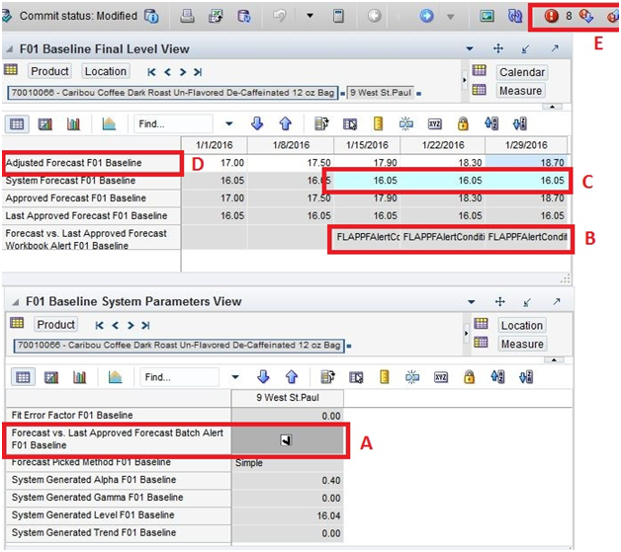Click find-next down arrow in Final Level View
The height and width of the screenshot is (552, 621).
tap(257, 123)
